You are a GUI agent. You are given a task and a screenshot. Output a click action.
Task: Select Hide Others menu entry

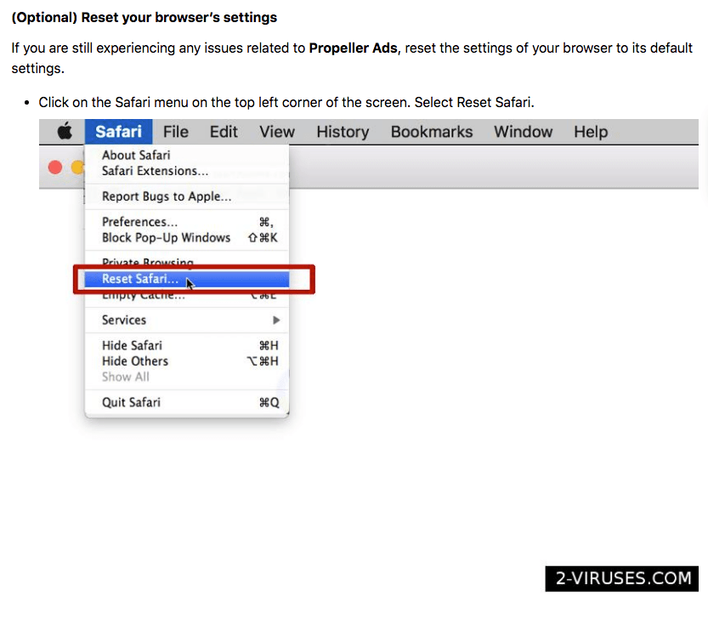[186, 361]
